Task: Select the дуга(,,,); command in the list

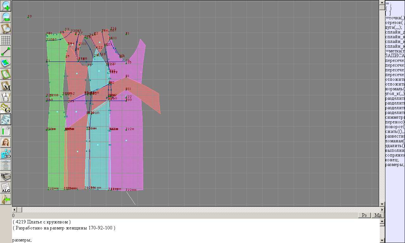Action: click(394, 27)
